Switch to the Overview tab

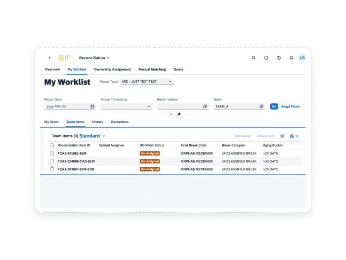click(52, 69)
